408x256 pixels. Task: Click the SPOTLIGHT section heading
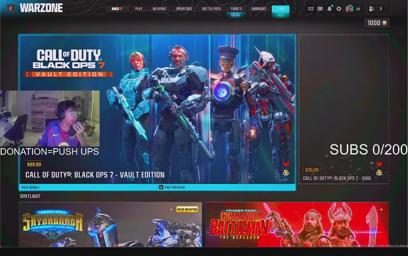point(30,196)
